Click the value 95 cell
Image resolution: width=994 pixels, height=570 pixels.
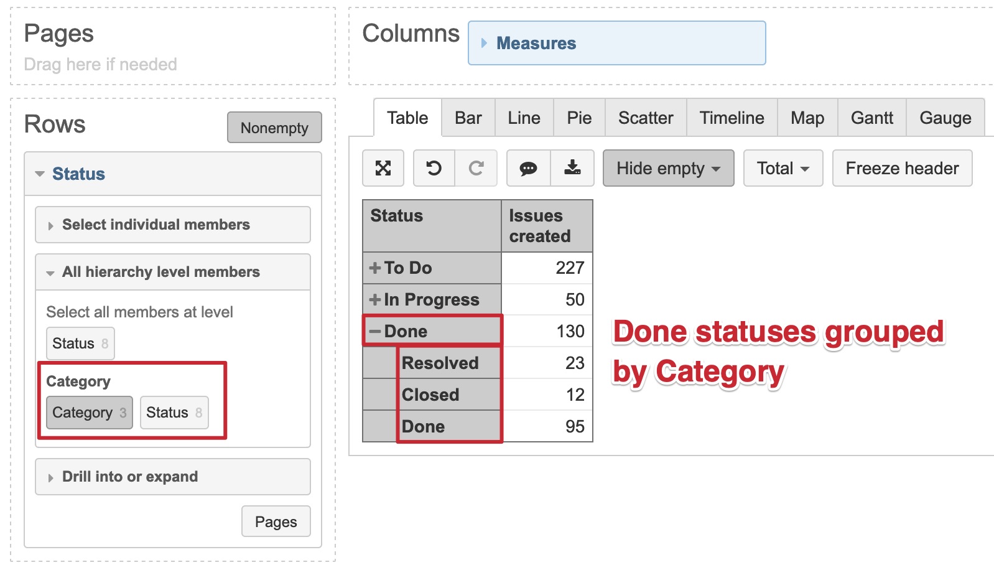[x=547, y=426]
